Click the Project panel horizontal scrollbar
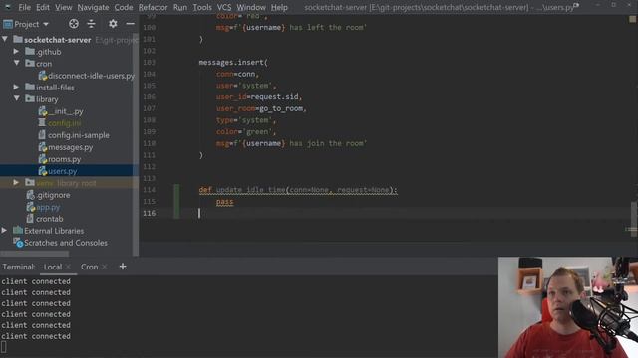Viewport: 638px width, 358px height. click(x=35, y=254)
